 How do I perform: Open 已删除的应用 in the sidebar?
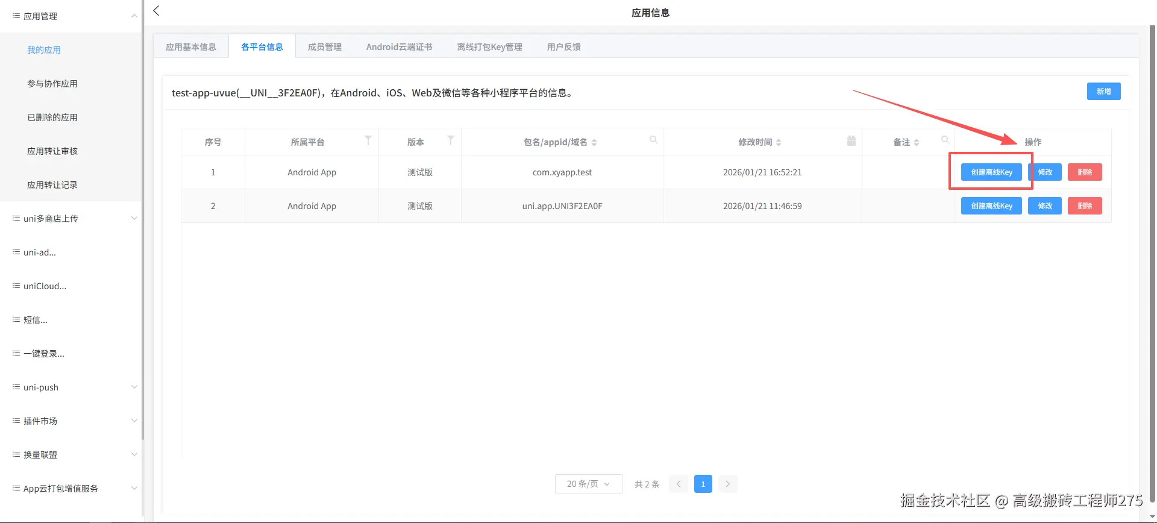coord(52,117)
